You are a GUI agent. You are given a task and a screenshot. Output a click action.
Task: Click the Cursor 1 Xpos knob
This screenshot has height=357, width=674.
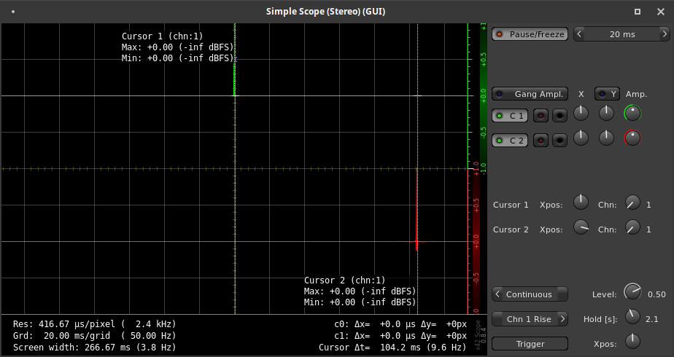[x=581, y=202]
